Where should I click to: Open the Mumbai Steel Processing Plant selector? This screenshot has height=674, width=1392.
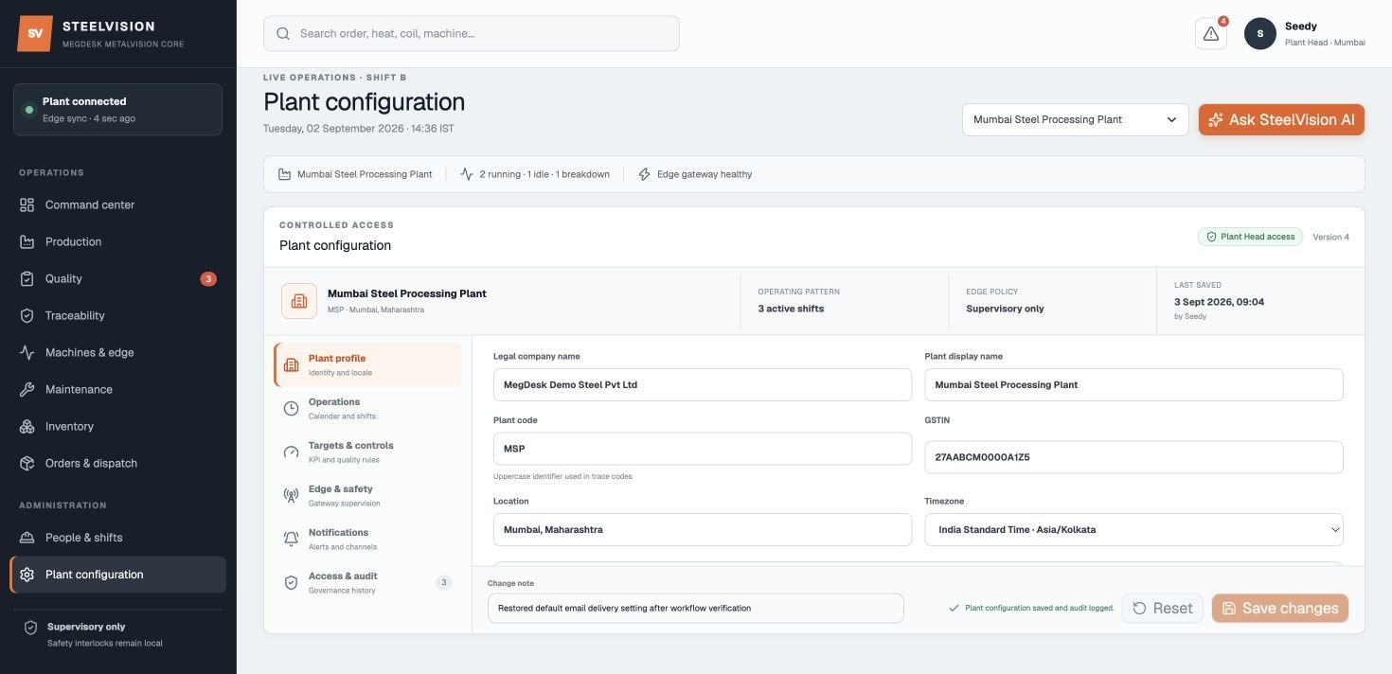point(1075,120)
